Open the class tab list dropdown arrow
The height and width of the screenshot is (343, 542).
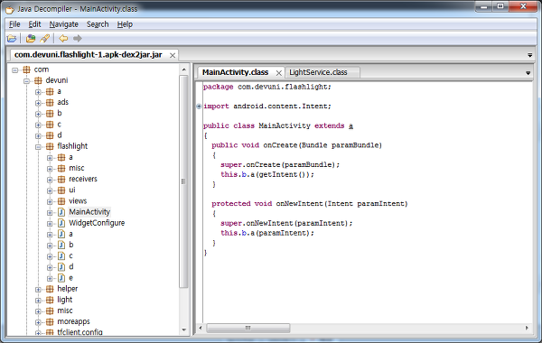pyautogui.click(x=528, y=73)
